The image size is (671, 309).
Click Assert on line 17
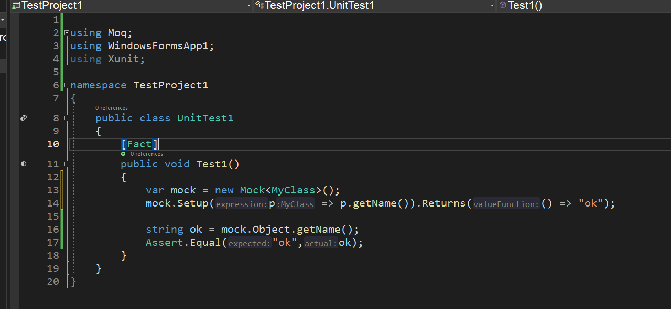point(165,243)
